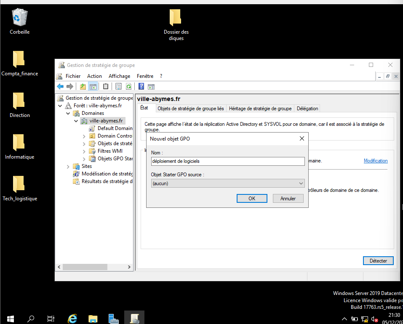403x324 pixels.
Task: Open the blue Help question mark icon
Action: pyautogui.click(x=141, y=86)
